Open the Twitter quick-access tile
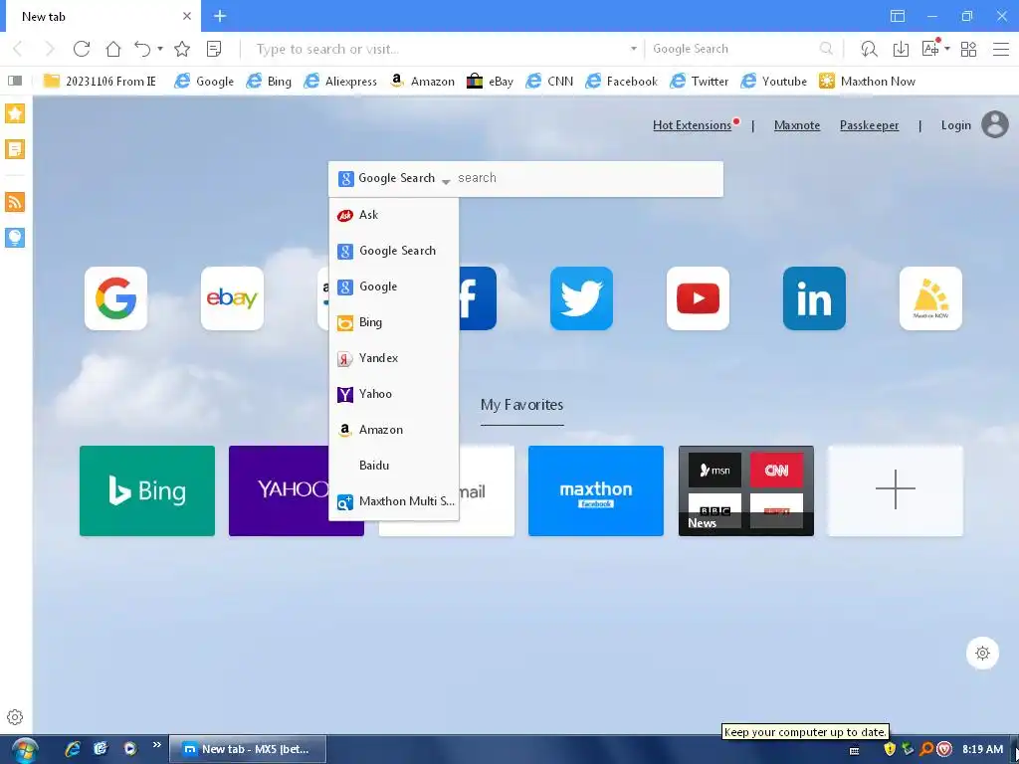The width and height of the screenshot is (1019, 764). [581, 298]
